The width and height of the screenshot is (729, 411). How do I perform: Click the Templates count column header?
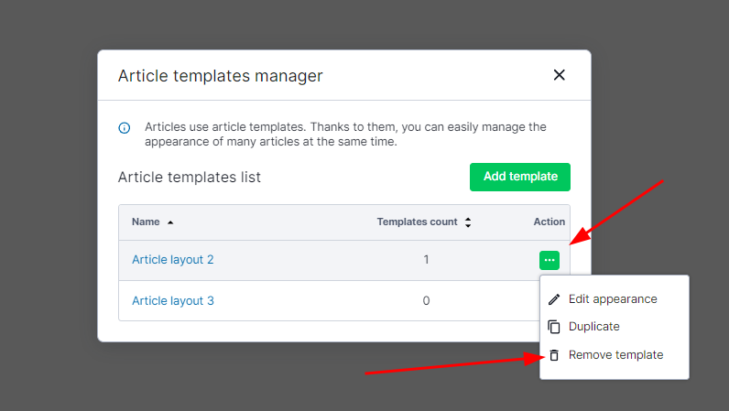[417, 222]
